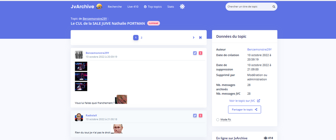Open the Voir le topic sur JVC link
Screen dimensions: 336x140
coord(244,101)
